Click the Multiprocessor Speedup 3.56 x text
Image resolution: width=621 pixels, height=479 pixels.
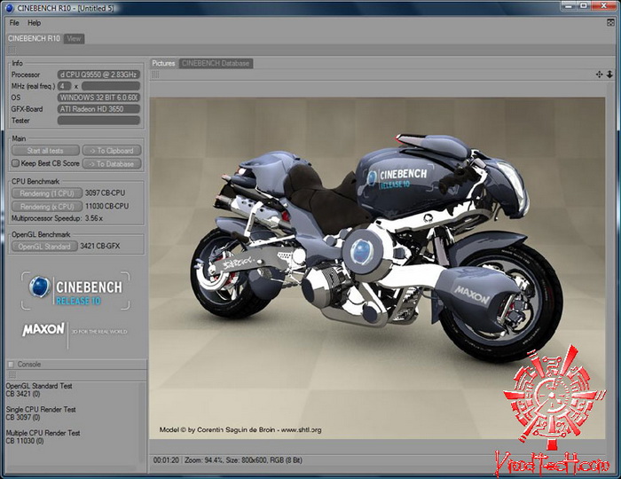(x=57, y=218)
